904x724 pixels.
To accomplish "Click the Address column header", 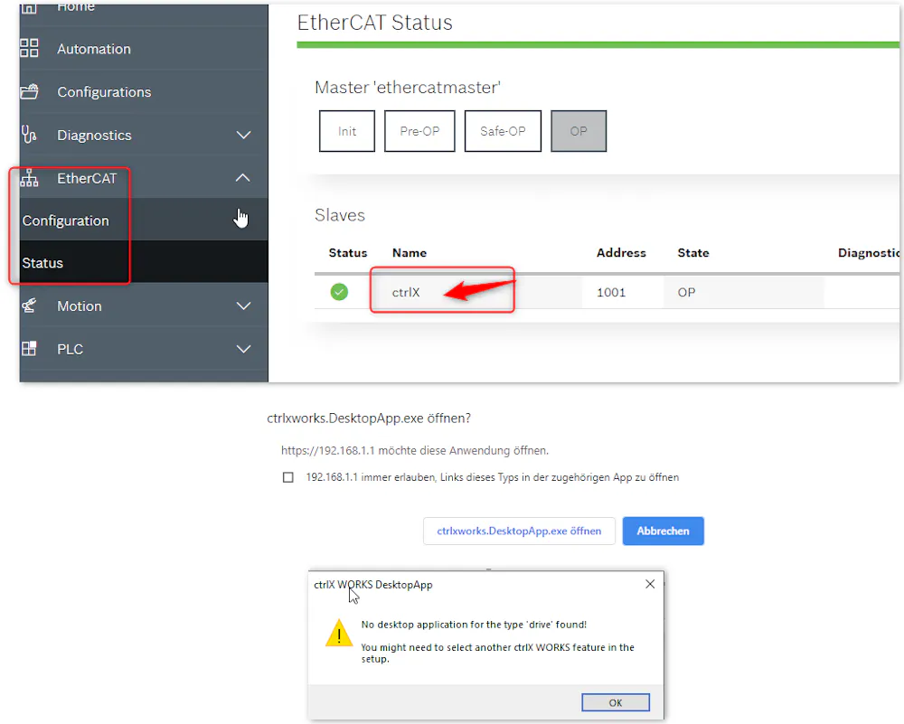I will 621,252.
